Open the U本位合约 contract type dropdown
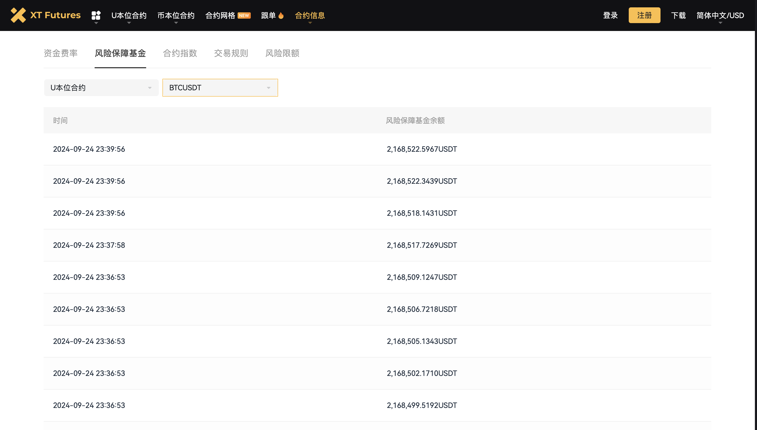Image resolution: width=757 pixels, height=430 pixels. pos(101,88)
